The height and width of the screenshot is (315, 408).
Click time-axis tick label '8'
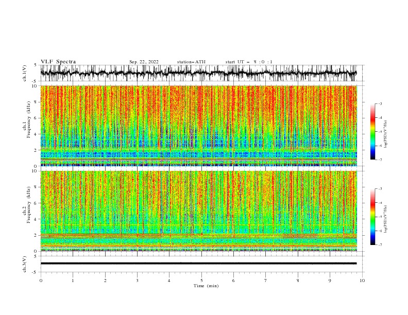coord(298,281)
